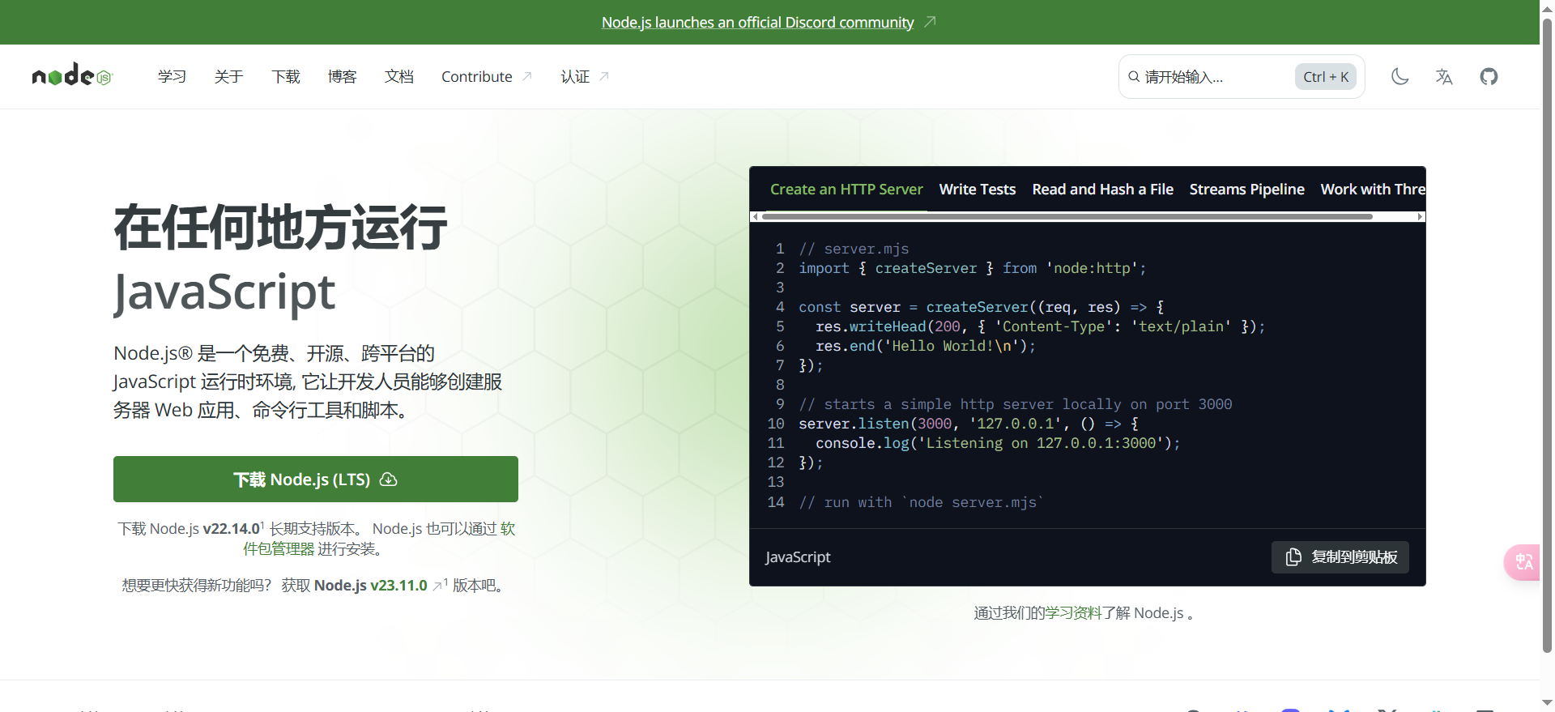The height and width of the screenshot is (712, 1555).
Task: Click the 认证 external arrow icon
Action: pyautogui.click(x=603, y=76)
